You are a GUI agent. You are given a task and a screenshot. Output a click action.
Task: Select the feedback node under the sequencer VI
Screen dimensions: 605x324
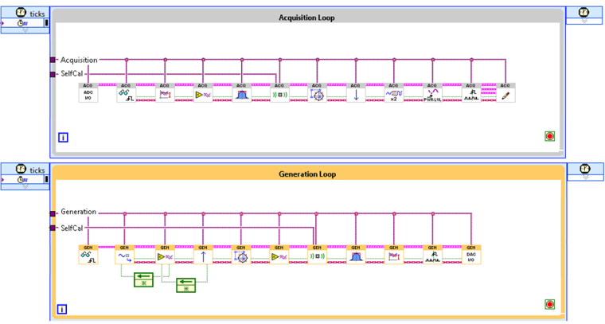click(x=143, y=279)
